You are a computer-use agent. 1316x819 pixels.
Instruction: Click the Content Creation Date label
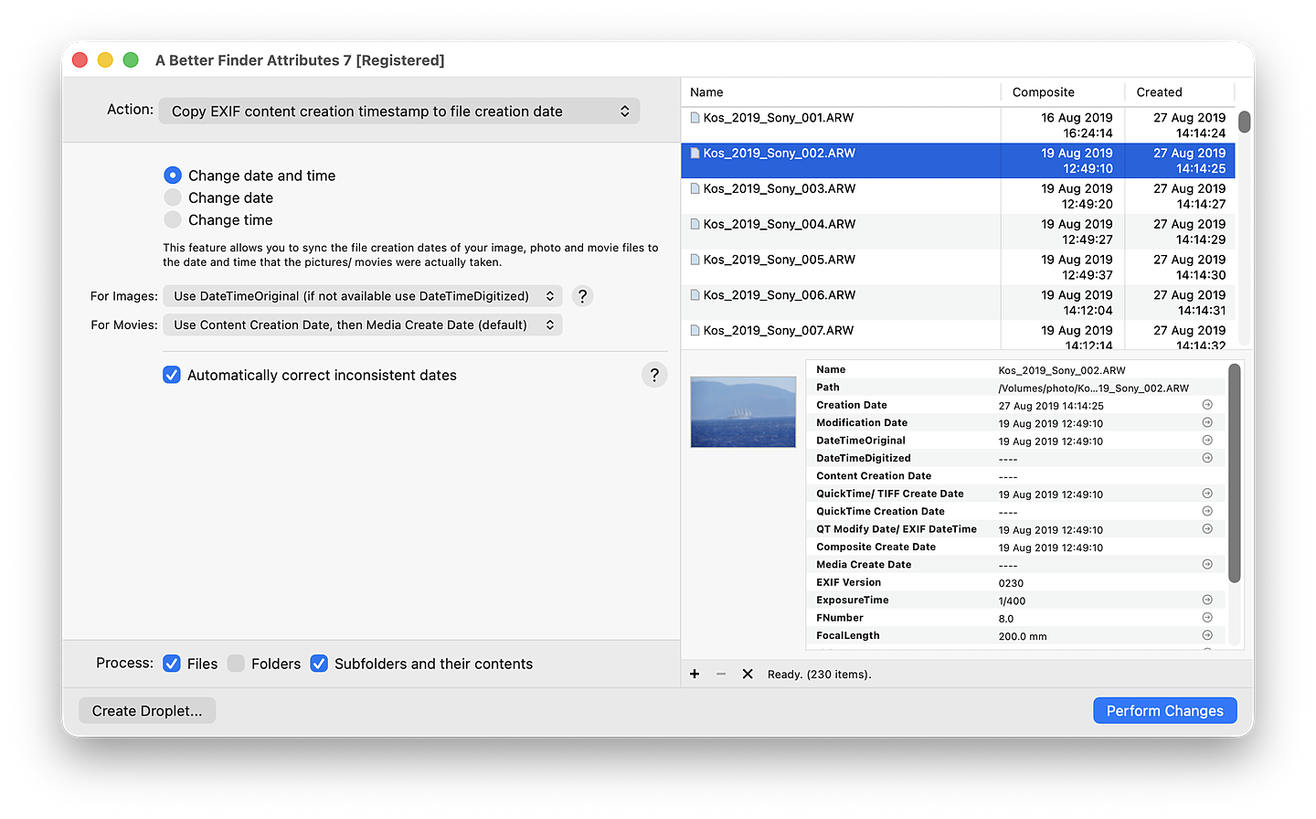pyautogui.click(x=874, y=475)
